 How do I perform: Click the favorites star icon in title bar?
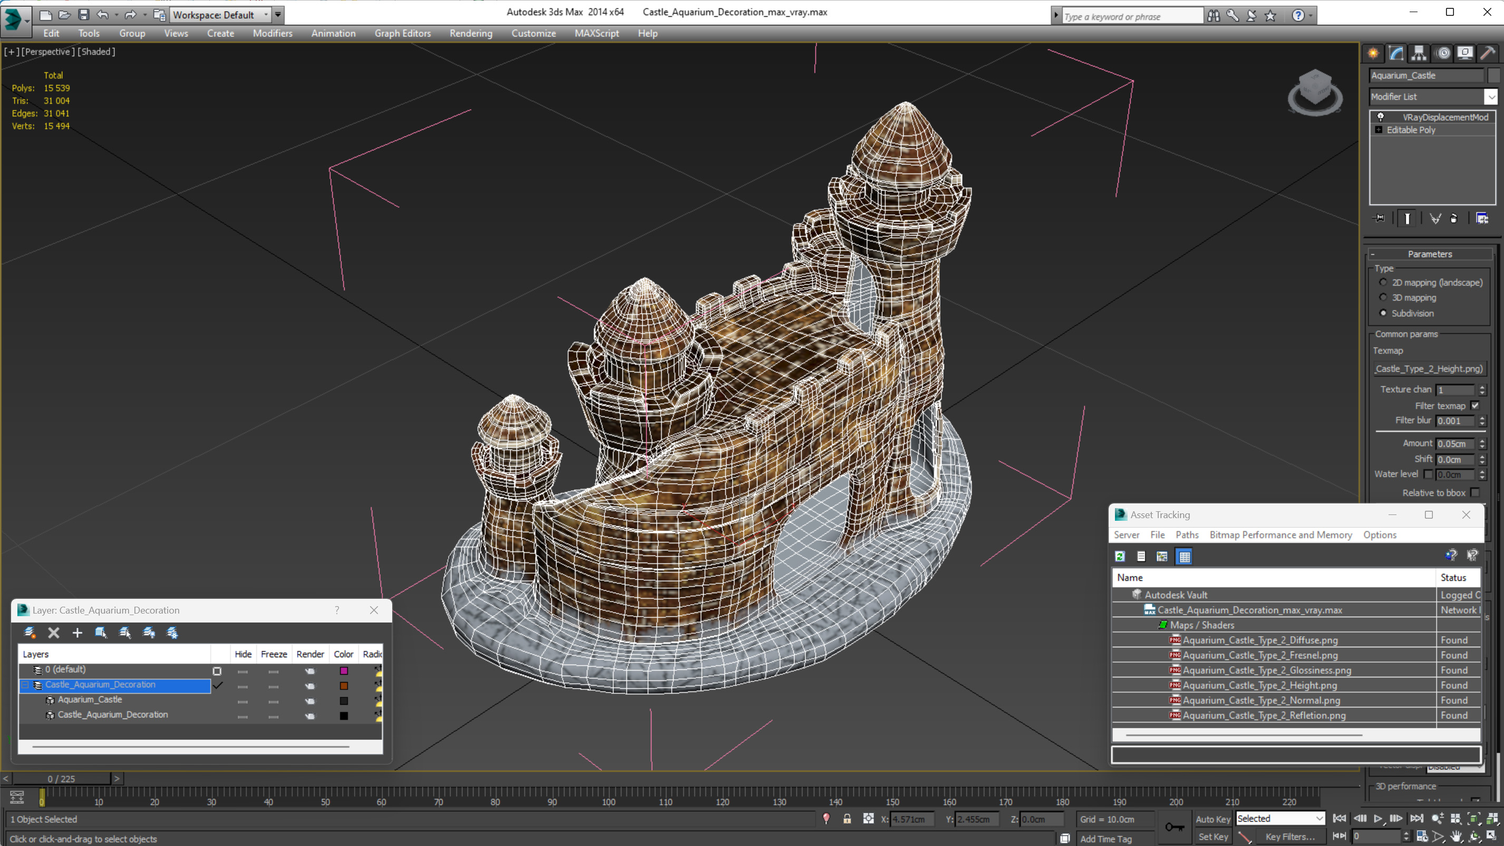pos(1270,16)
